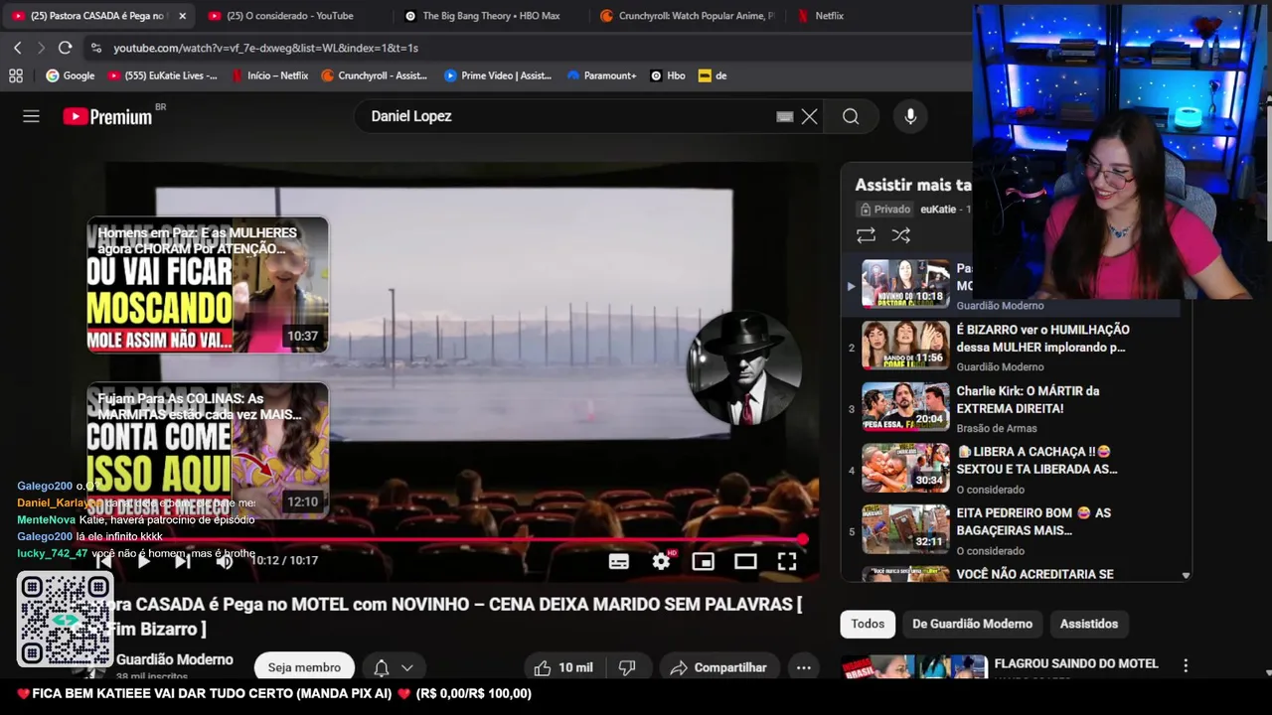The image size is (1272, 715).
Task: Close the Pastora CASADA tab
Action: (182, 16)
